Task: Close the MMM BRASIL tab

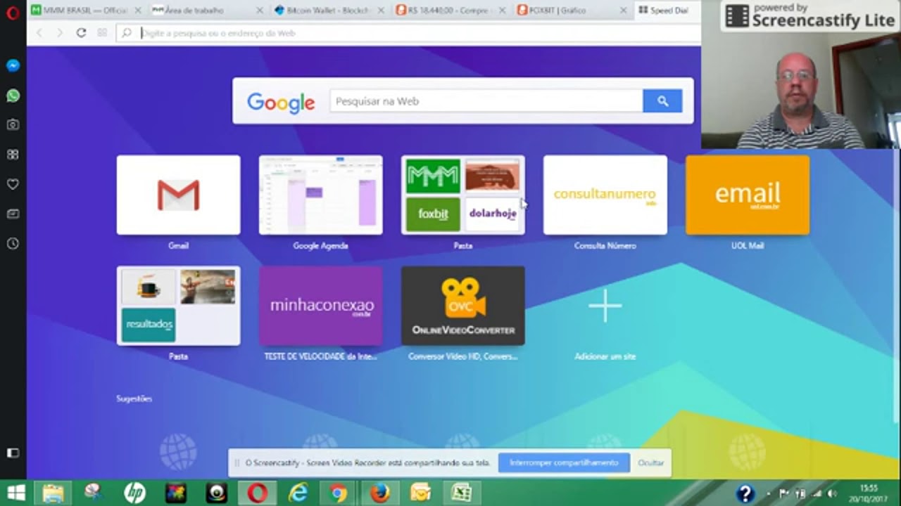Action: (138, 11)
